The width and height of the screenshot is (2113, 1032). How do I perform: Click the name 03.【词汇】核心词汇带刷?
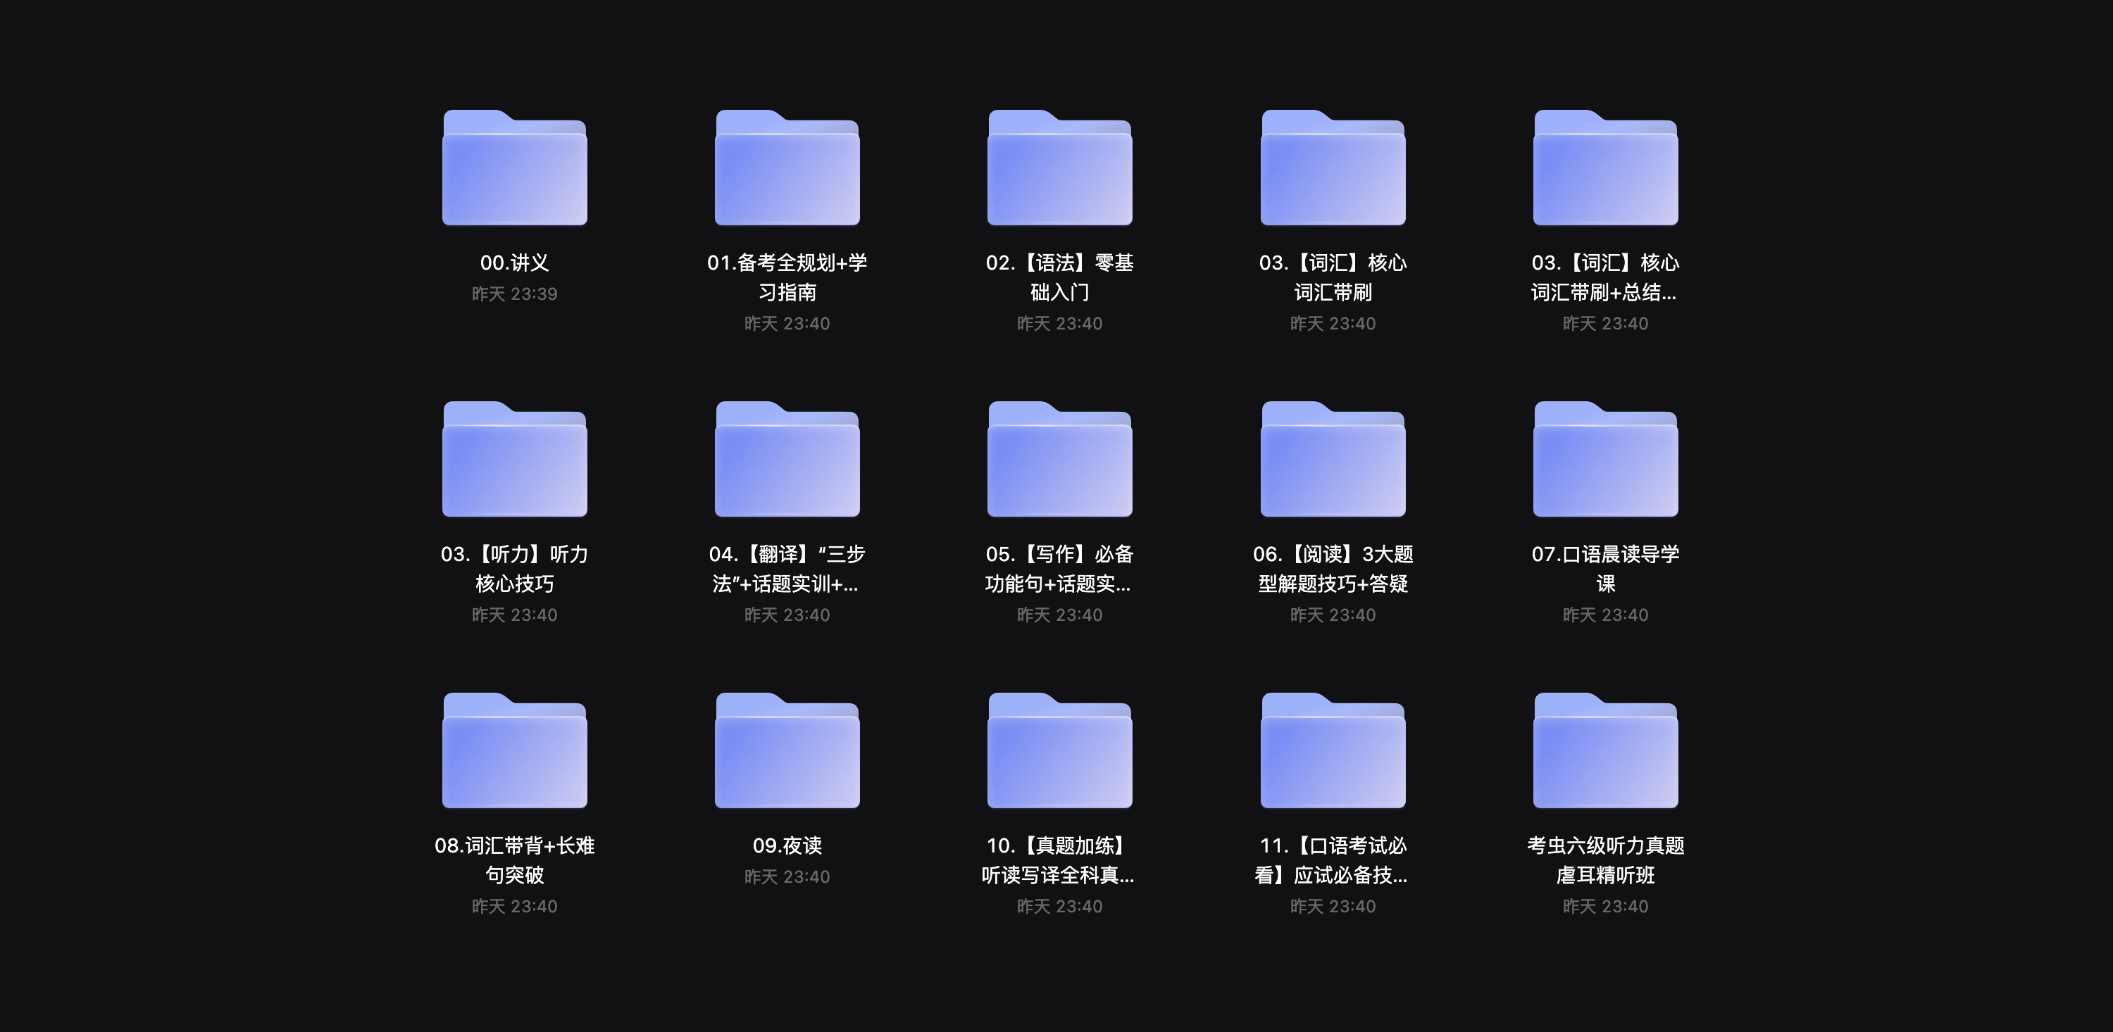[x=1333, y=277]
